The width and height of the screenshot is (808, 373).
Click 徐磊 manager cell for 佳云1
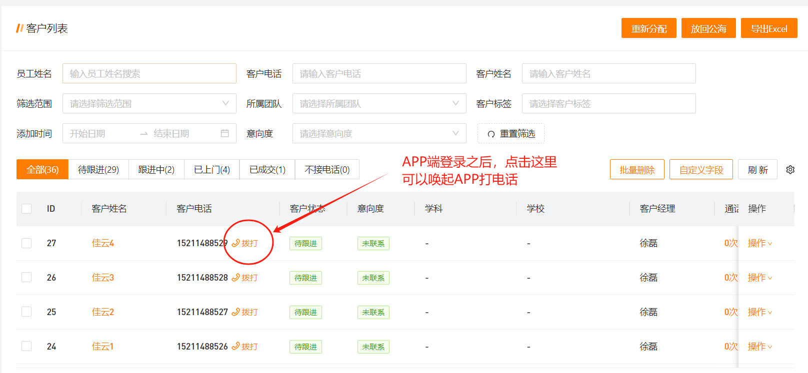648,347
